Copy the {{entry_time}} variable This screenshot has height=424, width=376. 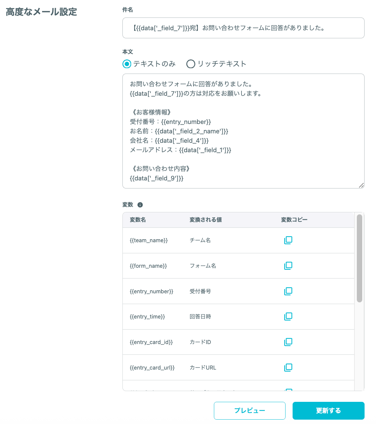288,316
